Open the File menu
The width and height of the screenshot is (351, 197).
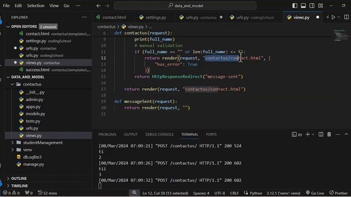(x=6, y=6)
